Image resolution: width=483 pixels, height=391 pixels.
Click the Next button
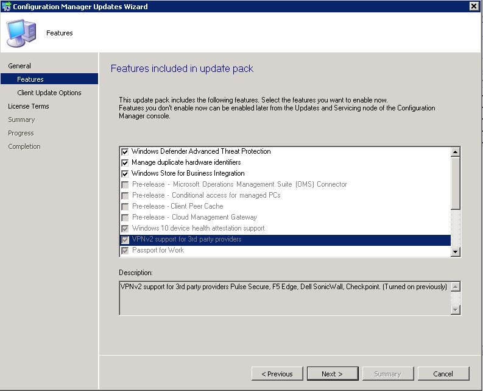point(333,374)
